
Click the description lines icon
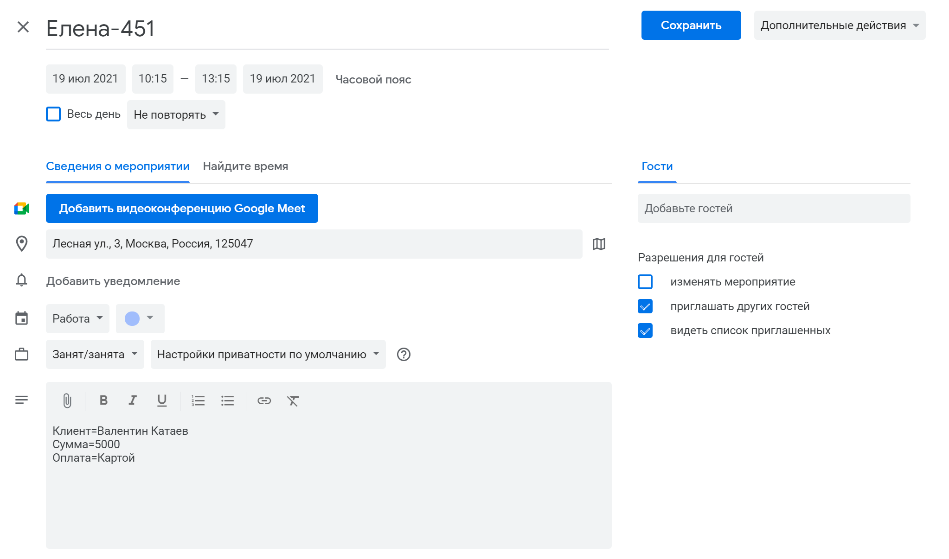[x=22, y=400]
